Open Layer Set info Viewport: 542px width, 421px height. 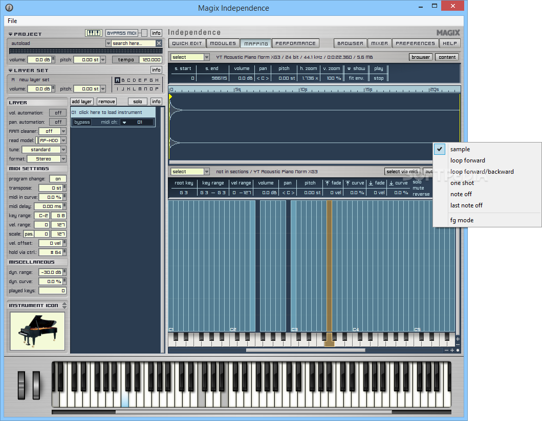(x=156, y=70)
